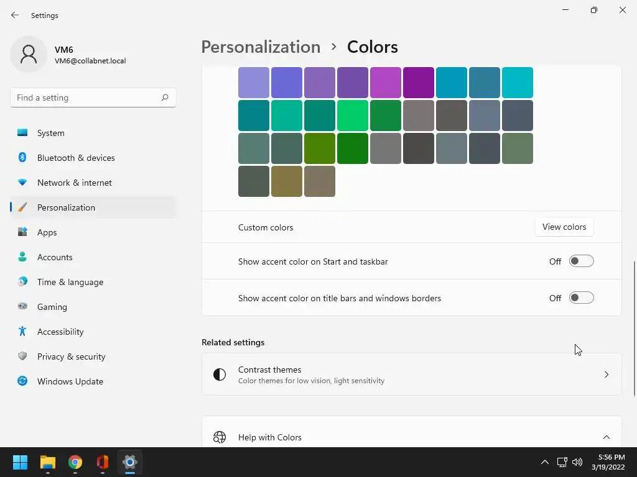Click the Network Wi-Fi icon in the sidebar

click(x=22, y=183)
